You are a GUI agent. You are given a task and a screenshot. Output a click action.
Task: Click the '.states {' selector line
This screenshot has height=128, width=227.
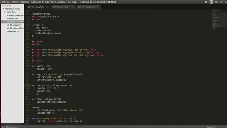click(x=37, y=25)
